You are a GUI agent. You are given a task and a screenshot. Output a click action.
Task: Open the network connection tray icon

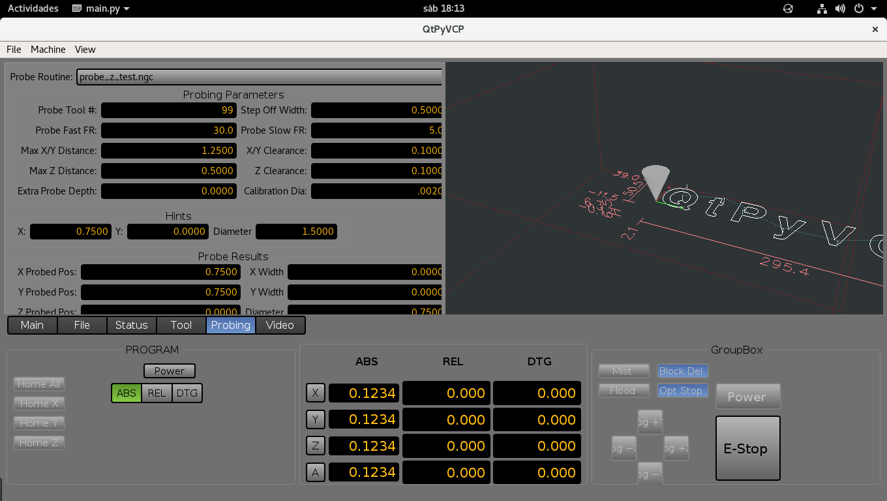822,8
